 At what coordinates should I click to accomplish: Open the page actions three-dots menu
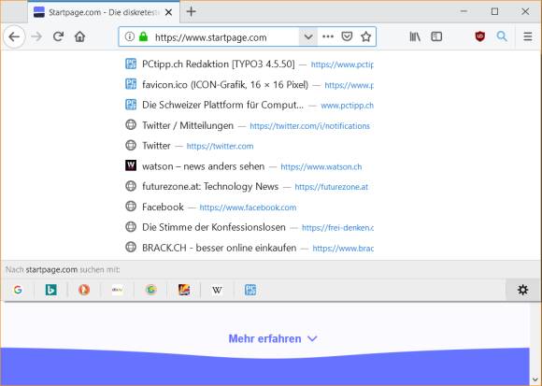tap(328, 36)
